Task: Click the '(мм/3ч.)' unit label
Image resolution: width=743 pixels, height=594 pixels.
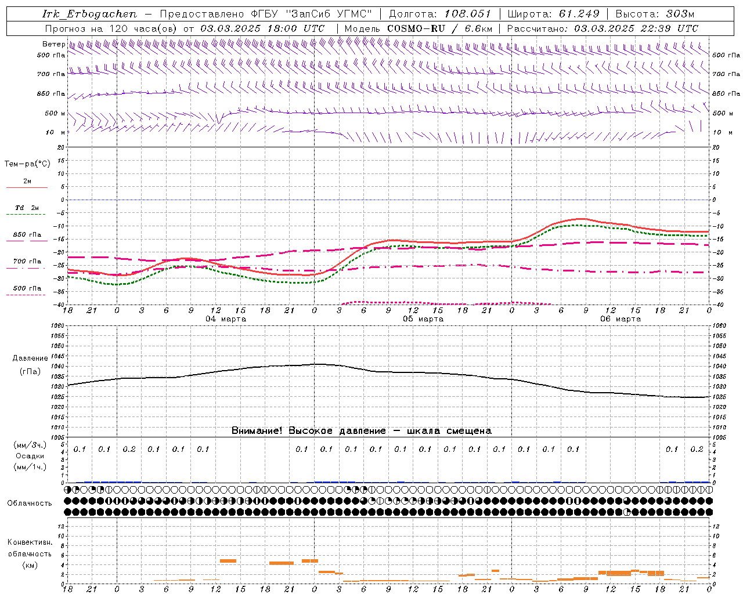Action: (30, 445)
